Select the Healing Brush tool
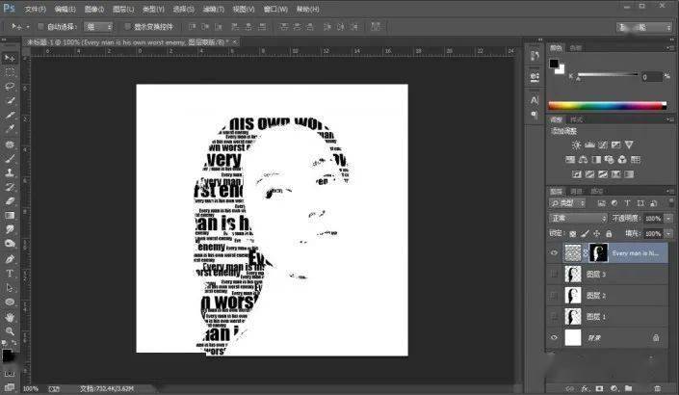This screenshot has height=395, width=679. (x=10, y=145)
